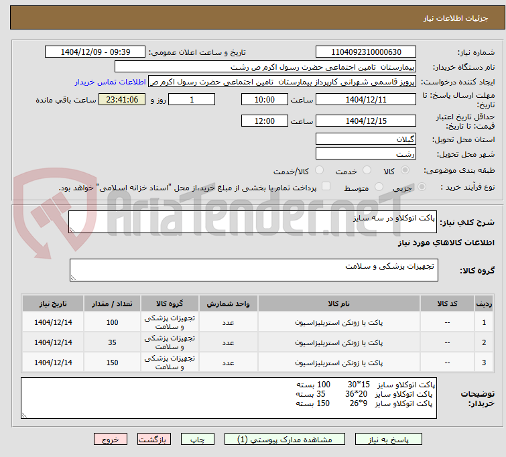Toggle the اسناد خزانه اسلامی payment checkbox
The image size is (506, 457).
click(x=326, y=186)
